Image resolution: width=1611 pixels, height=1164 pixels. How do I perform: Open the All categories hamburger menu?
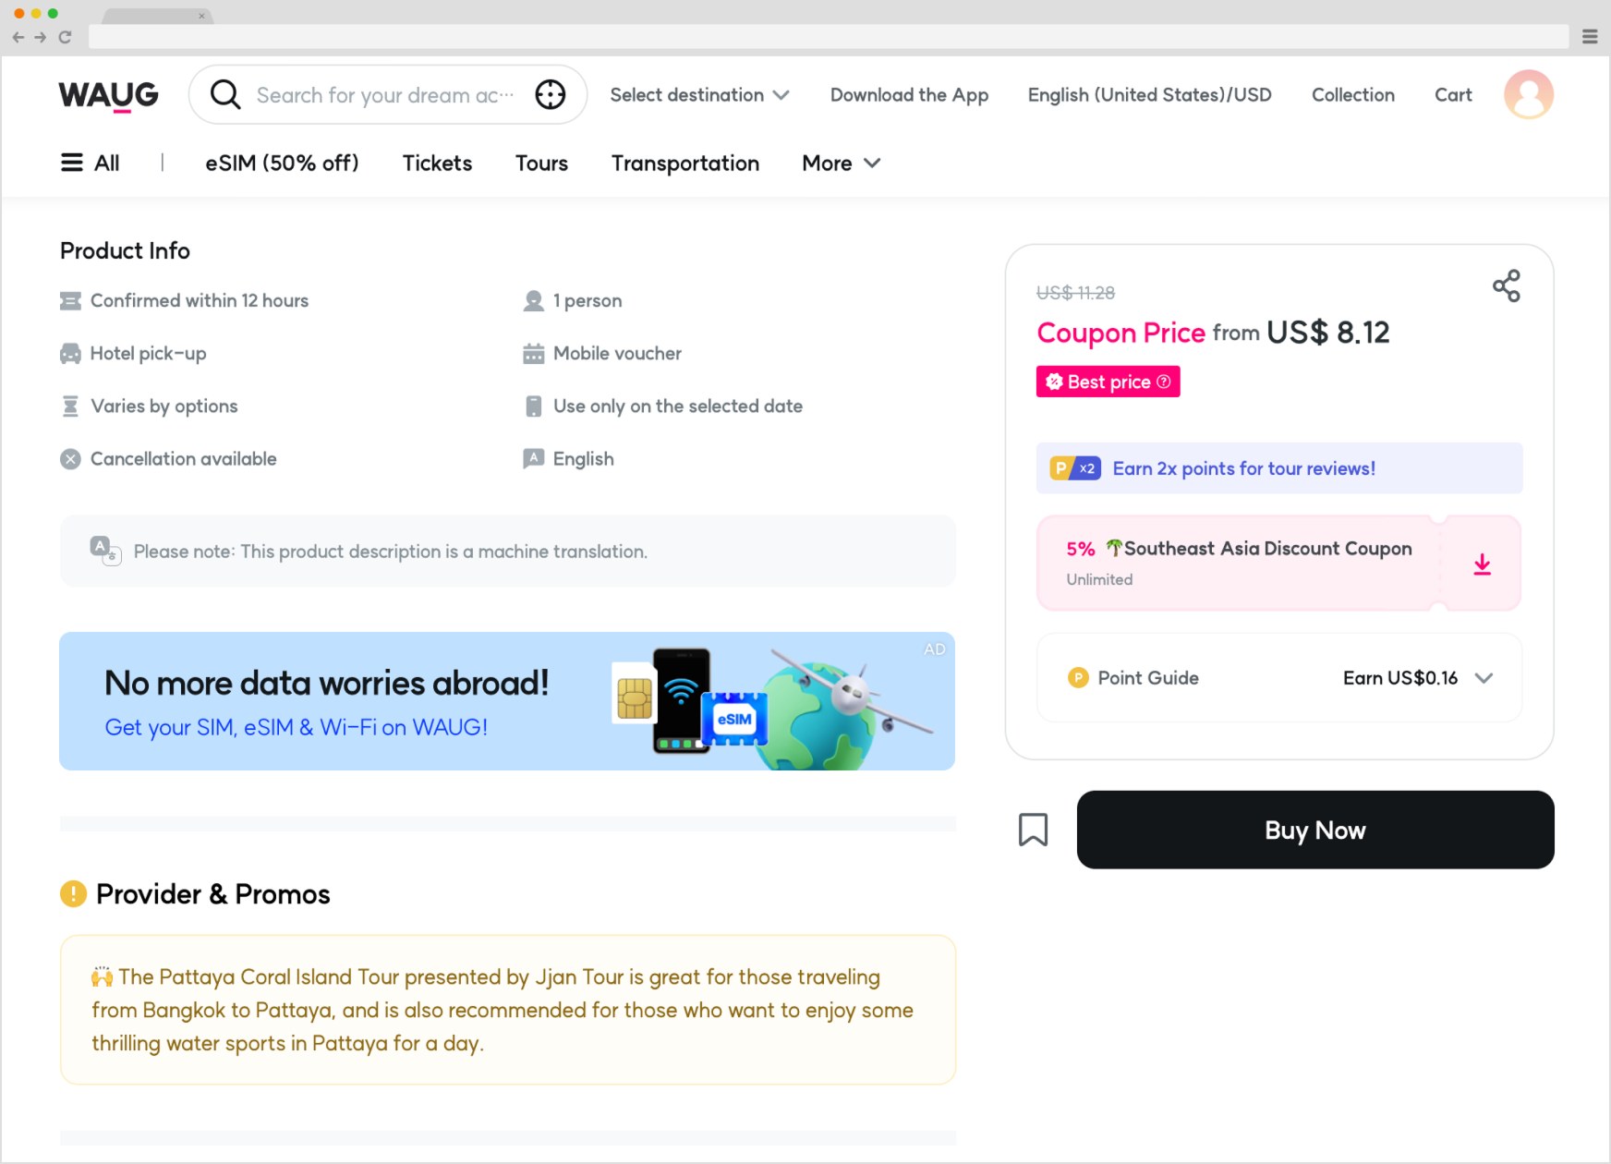[x=90, y=163]
